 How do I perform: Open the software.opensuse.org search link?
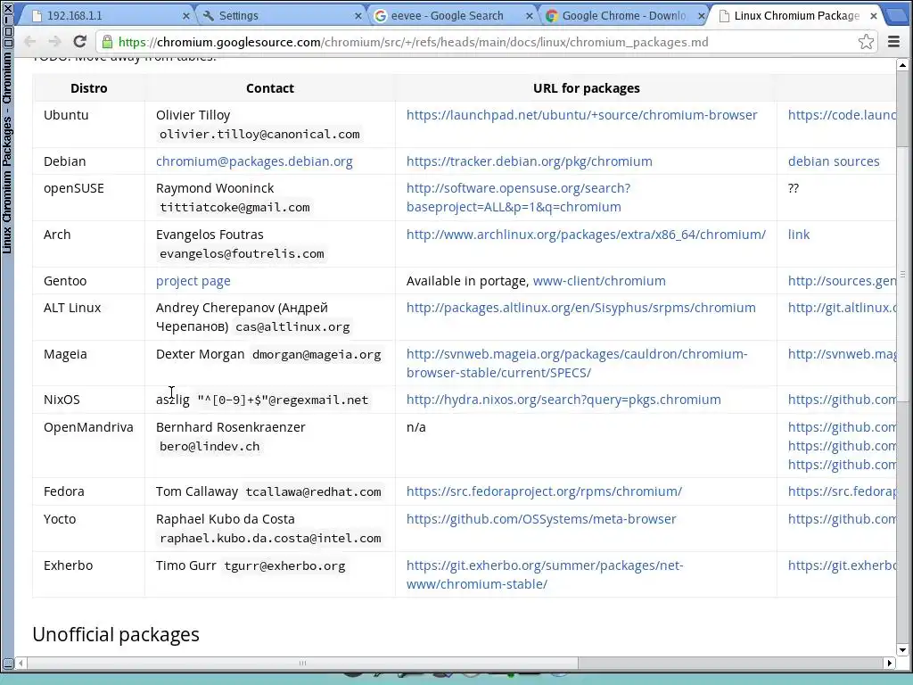point(518,197)
